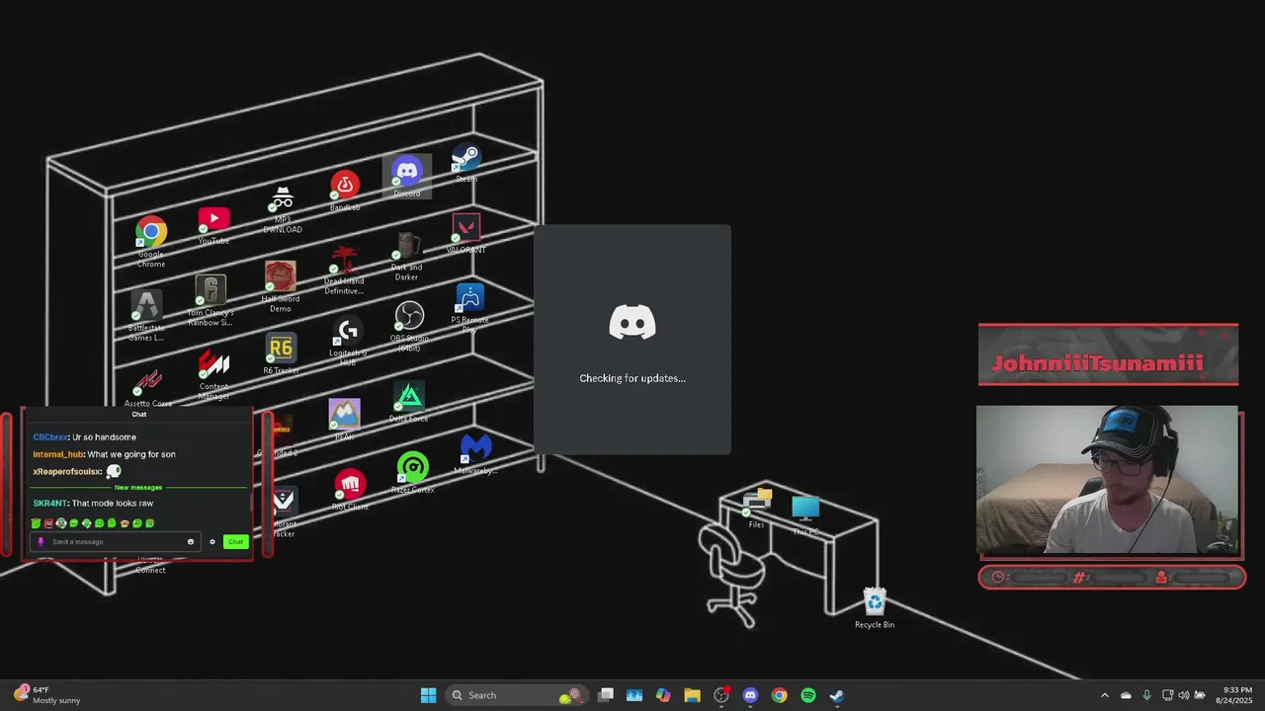Launch R6 Tracker desktop icon

click(281, 355)
